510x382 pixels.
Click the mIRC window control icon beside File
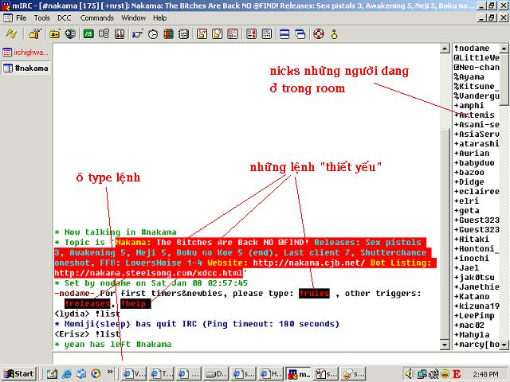pos(8,18)
